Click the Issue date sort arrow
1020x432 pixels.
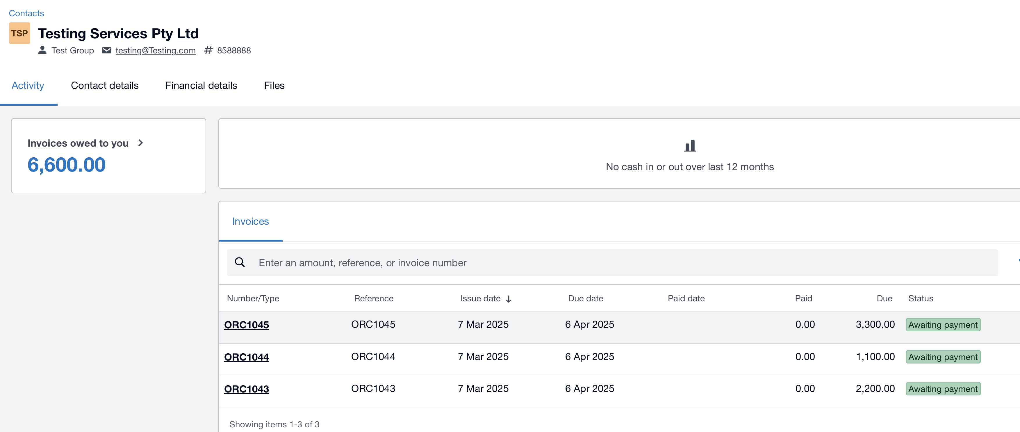coord(509,299)
